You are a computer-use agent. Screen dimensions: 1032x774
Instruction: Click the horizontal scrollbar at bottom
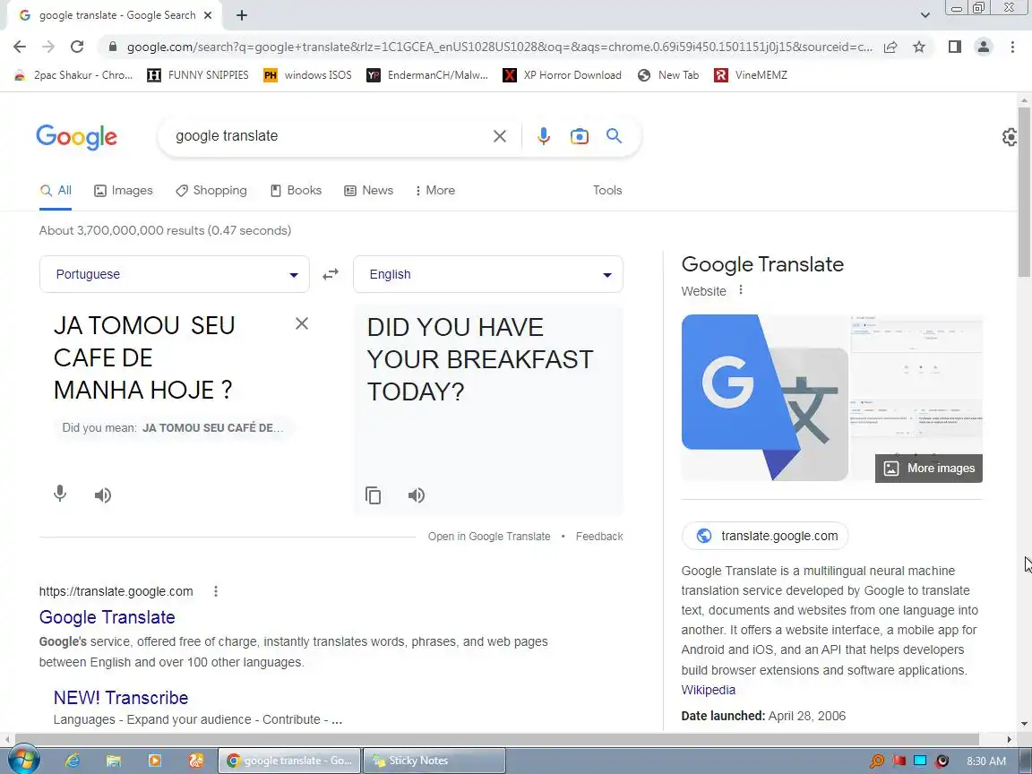point(497,739)
